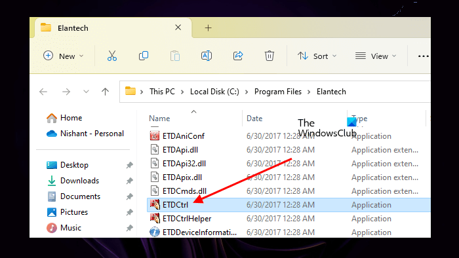This screenshot has width=459, height=258.
Task: Select the ETDCtrlHelper file
Action: pyautogui.click(x=187, y=219)
